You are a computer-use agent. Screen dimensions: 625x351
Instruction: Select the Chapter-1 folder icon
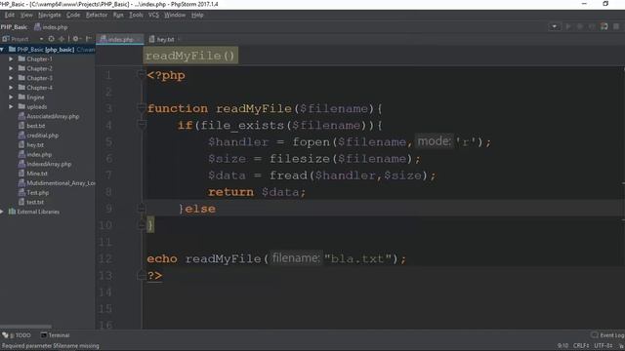tap(21, 58)
